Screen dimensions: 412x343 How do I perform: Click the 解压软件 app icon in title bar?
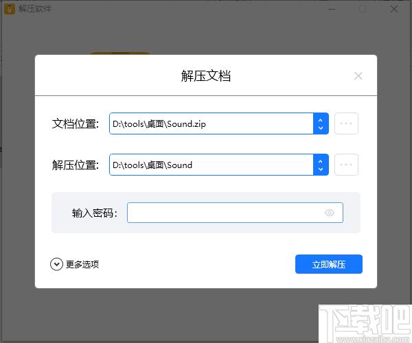[x=10, y=9]
